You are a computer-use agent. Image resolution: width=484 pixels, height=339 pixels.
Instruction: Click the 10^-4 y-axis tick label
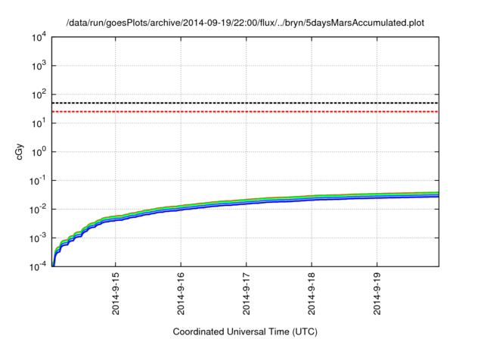[x=38, y=266]
